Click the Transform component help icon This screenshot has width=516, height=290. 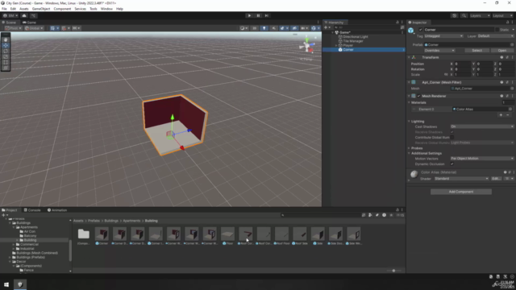pyautogui.click(x=501, y=57)
